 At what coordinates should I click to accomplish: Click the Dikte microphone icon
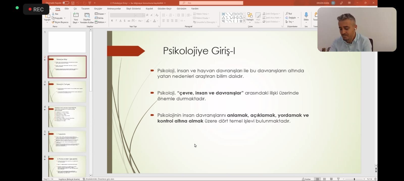pyautogui.click(x=306, y=15)
